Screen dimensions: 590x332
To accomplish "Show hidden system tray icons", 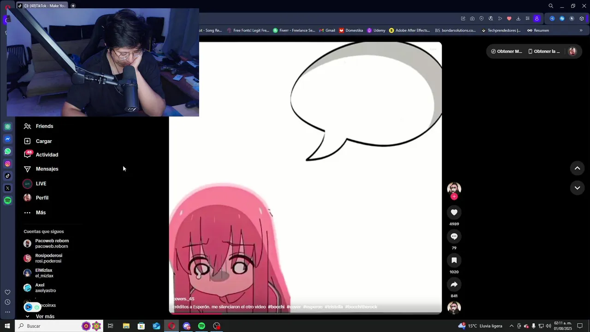I will tap(511, 326).
